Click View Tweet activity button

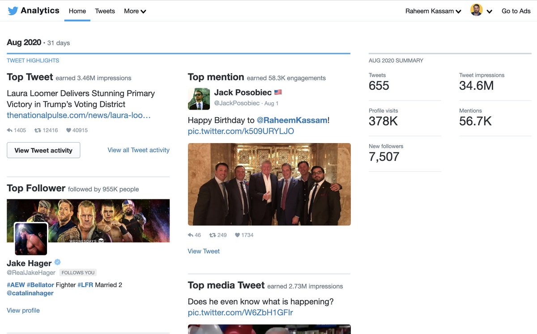point(43,150)
